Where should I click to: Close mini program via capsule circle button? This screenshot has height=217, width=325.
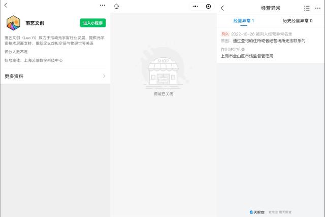pos(208,6)
